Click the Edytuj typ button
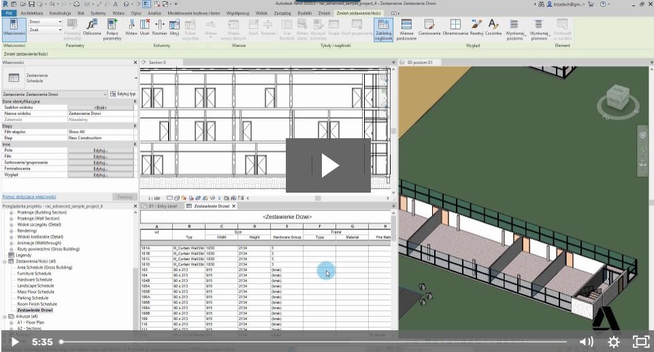654x352 pixels. [x=123, y=94]
